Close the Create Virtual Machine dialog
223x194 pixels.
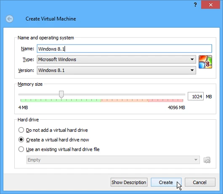tap(211, 5)
